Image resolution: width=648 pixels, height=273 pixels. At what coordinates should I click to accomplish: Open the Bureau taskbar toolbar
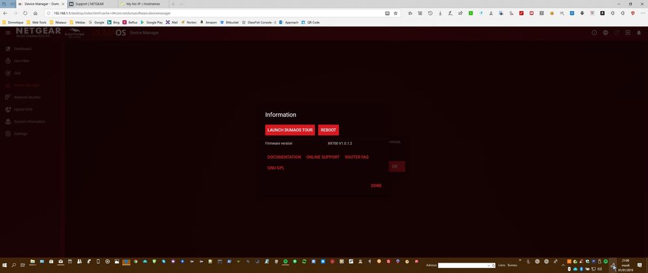pos(512,265)
